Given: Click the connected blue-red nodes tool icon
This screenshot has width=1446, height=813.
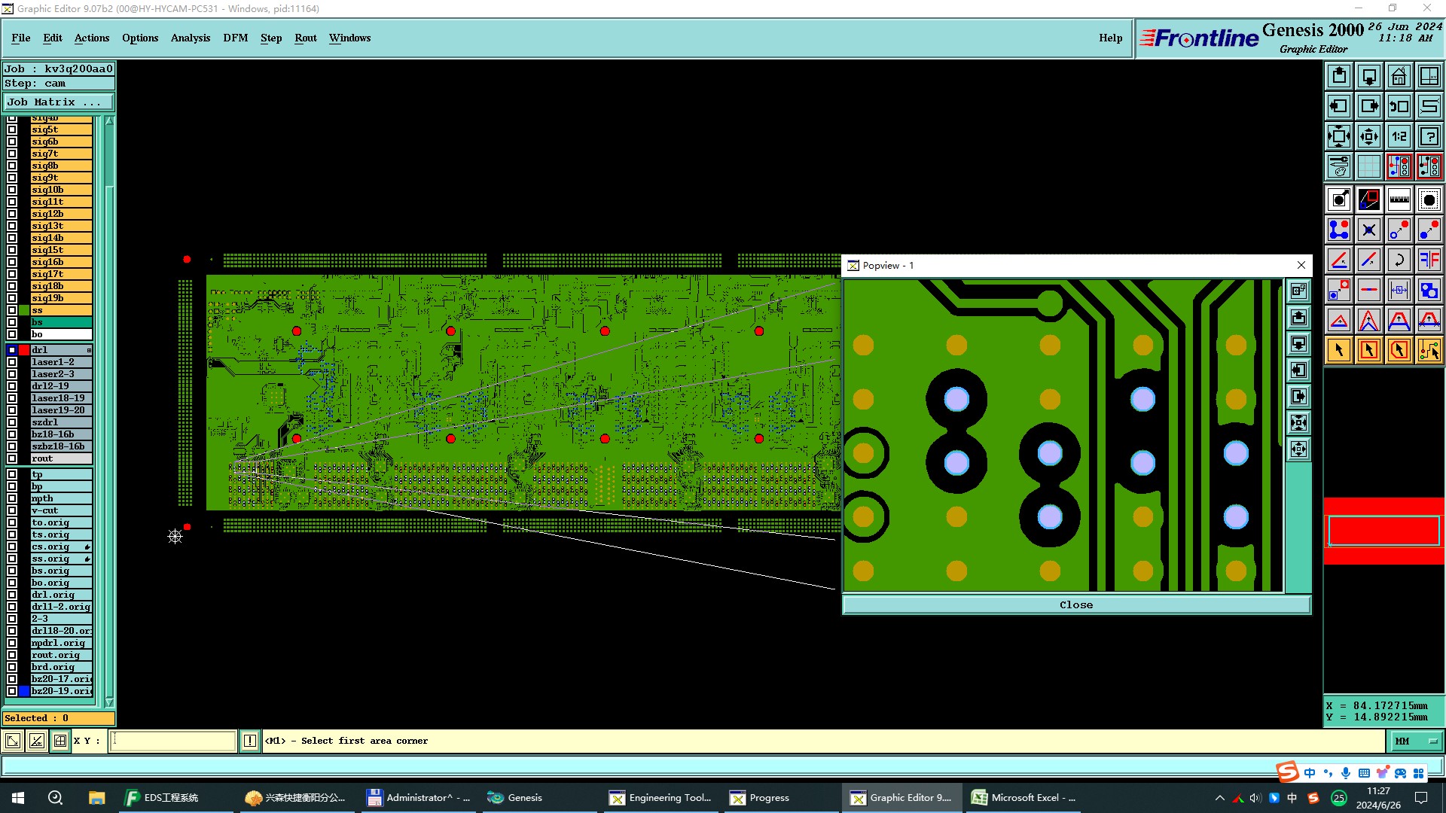Looking at the screenshot, I should (1339, 230).
